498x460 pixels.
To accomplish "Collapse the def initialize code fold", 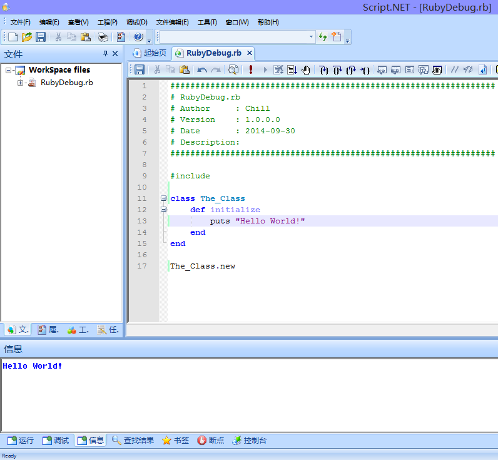I will pyautogui.click(x=163, y=210).
